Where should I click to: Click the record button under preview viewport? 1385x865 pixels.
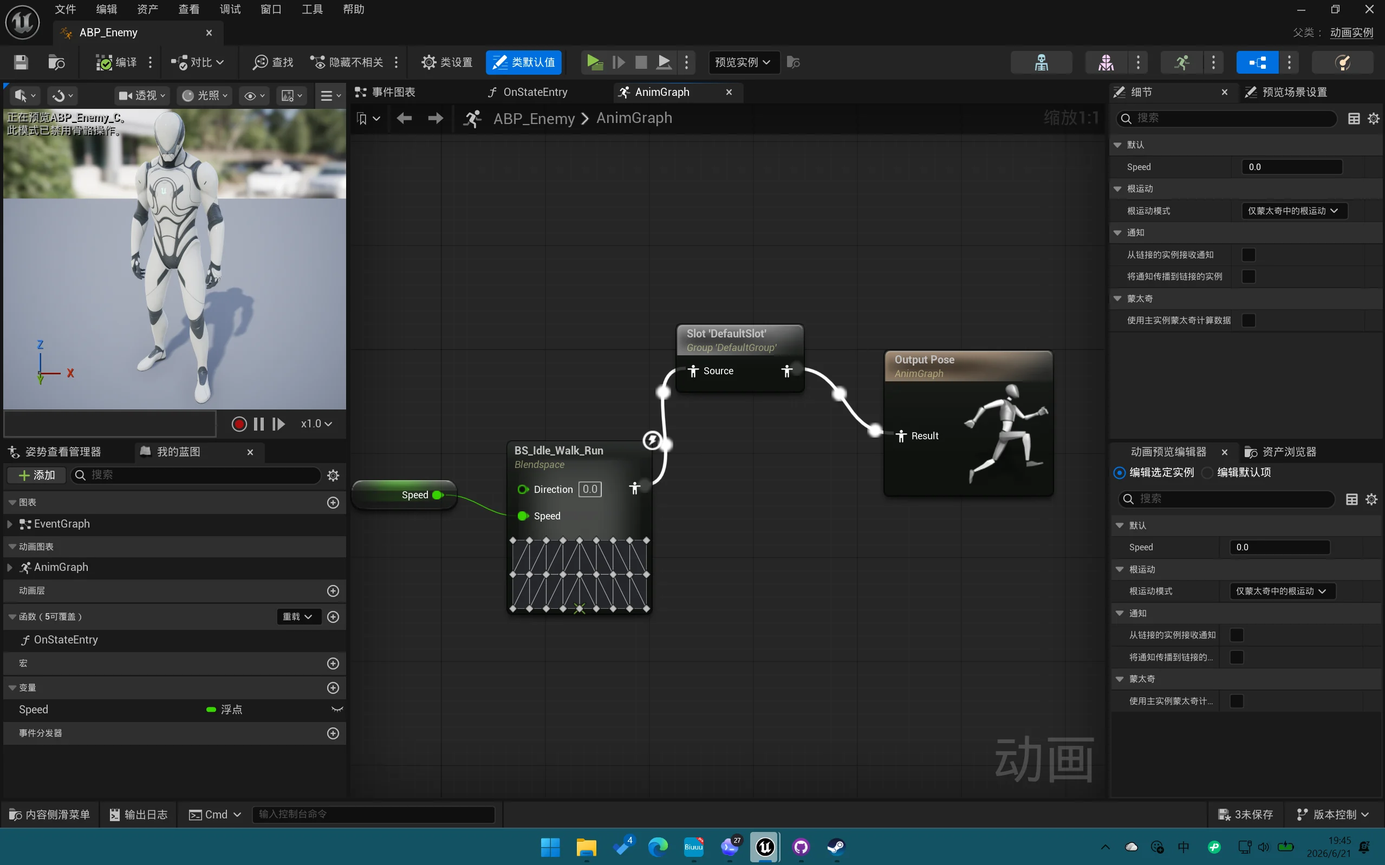click(239, 424)
